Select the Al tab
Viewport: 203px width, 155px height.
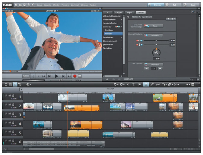click(107, 12)
